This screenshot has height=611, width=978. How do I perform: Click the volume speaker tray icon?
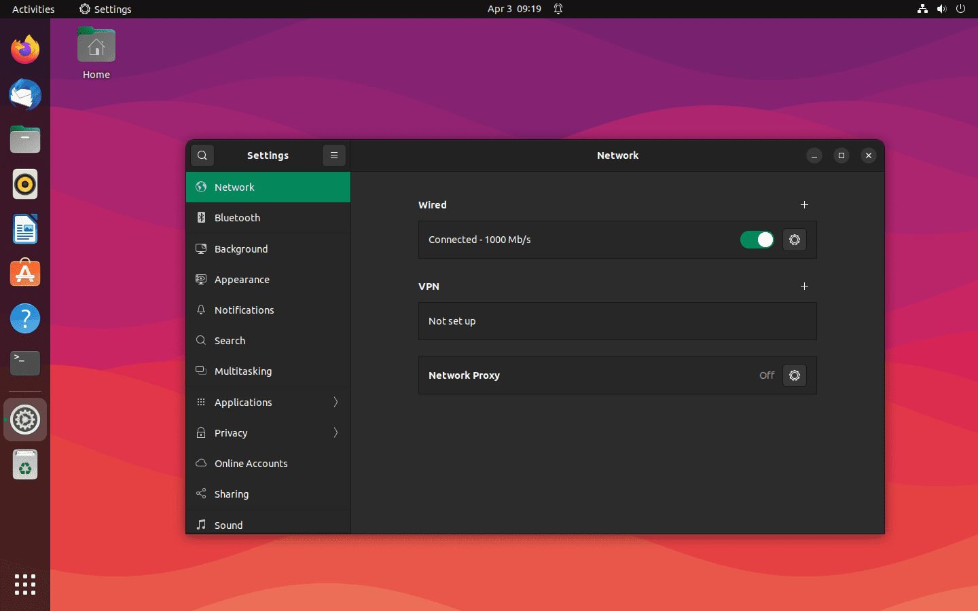coord(941,9)
